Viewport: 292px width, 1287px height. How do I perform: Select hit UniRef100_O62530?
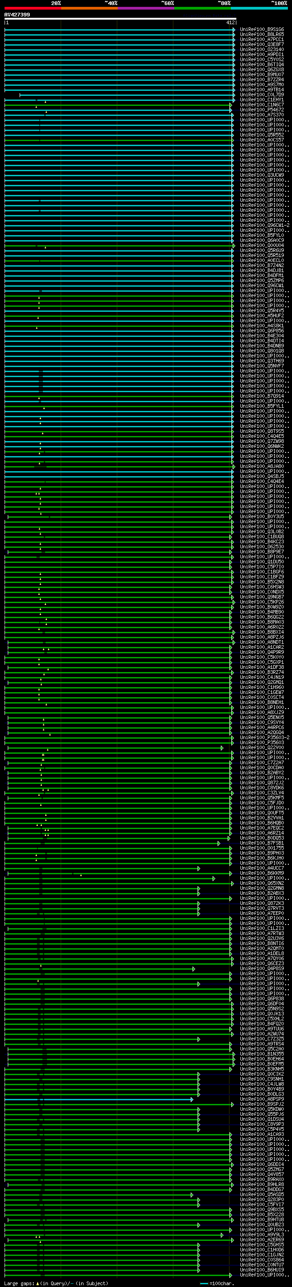[262, 546]
